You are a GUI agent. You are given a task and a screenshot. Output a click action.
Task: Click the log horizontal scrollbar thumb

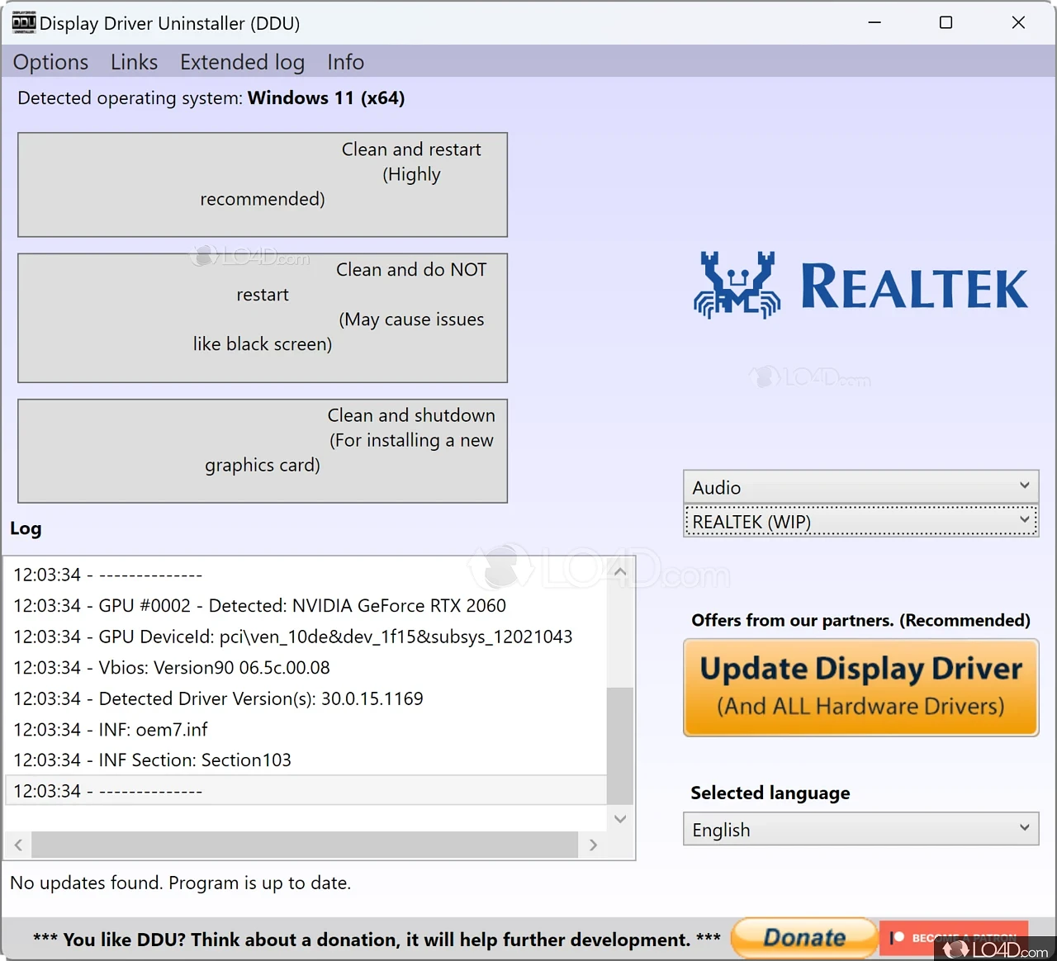pos(305,845)
